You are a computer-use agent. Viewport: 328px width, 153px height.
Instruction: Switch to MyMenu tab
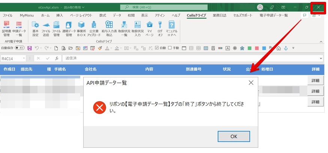click(27, 15)
